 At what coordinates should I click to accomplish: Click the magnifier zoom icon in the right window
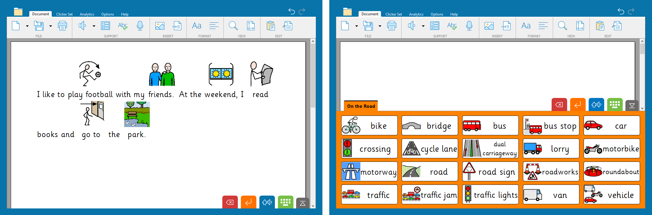pos(562,26)
